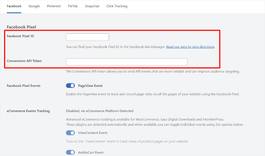Click the Facebook Pixel Events label
Viewport: 265px width, 156px height.
(24, 85)
